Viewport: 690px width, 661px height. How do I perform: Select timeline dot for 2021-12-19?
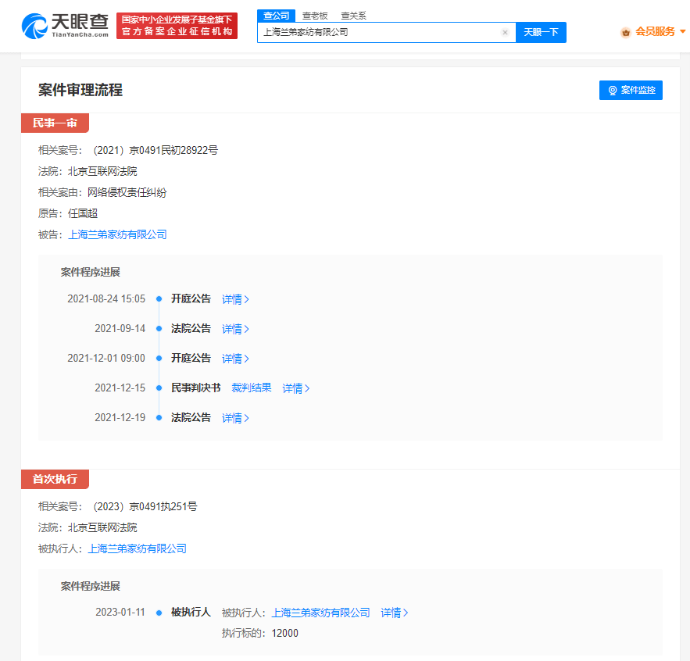pyautogui.click(x=159, y=418)
